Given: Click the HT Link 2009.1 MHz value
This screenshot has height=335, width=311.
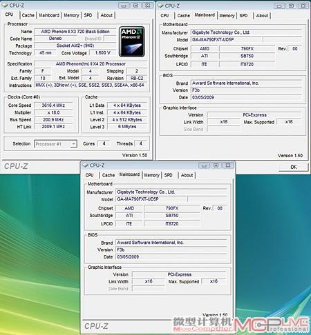Looking at the screenshot, I should pyautogui.click(x=53, y=127).
